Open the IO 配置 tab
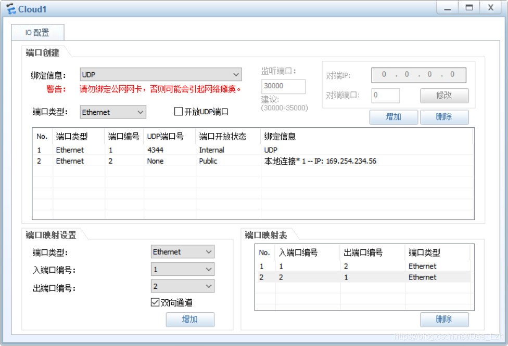This screenshot has width=508, height=346. (37, 32)
